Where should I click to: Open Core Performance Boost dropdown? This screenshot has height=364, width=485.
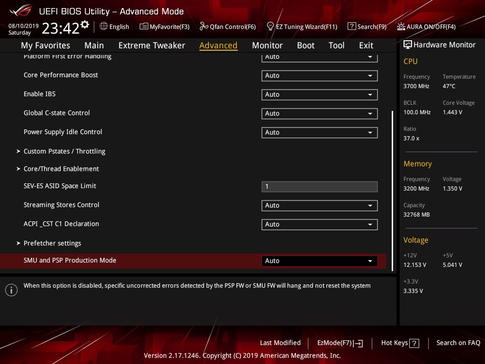[320, 75]
